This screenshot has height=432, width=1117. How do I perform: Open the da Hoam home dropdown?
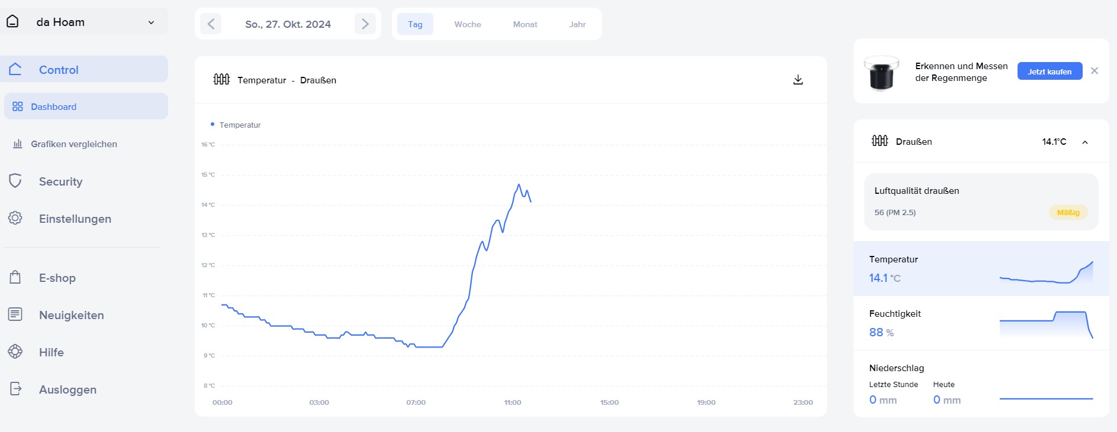151,22
